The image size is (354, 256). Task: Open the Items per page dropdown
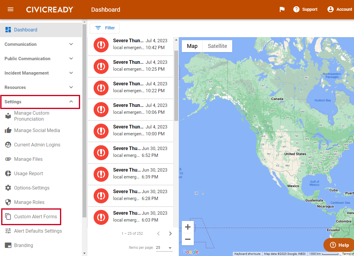164,248
